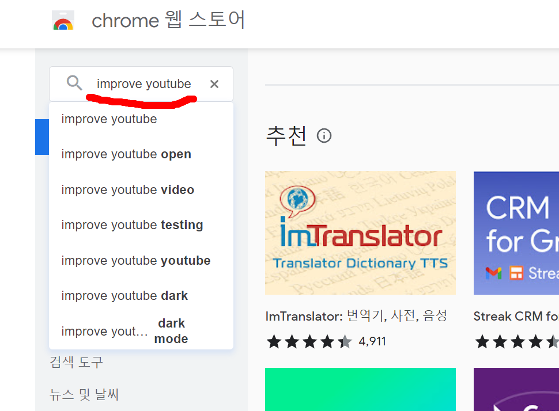Open the green extension card thumbnail

(x=360, y=389)
